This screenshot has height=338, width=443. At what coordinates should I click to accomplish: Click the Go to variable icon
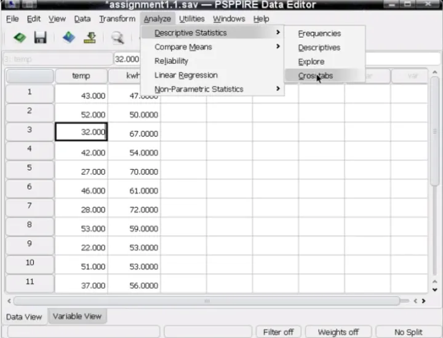[68, 38]
